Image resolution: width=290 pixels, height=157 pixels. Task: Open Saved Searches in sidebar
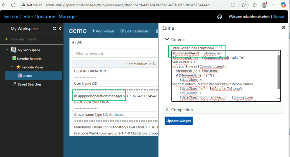(29, 84)
